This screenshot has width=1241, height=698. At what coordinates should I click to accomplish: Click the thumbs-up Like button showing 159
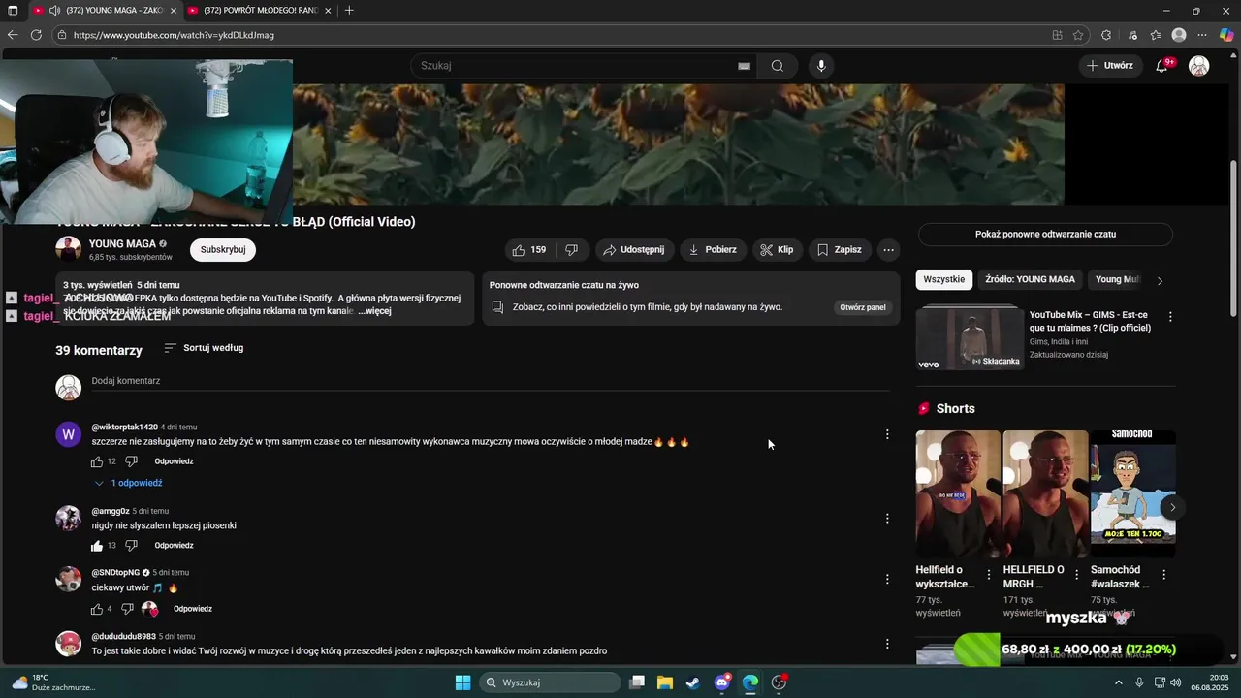pos(528,250)
